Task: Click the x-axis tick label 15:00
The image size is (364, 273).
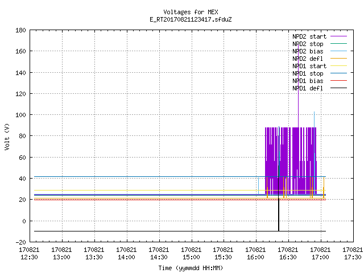Action: pyautogui.click(x=191, y=257)
